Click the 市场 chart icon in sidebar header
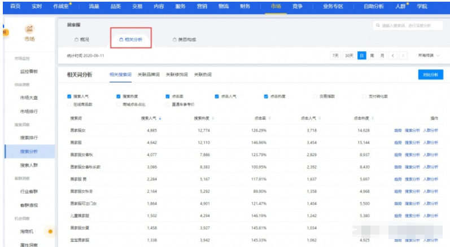 [29, 29]
